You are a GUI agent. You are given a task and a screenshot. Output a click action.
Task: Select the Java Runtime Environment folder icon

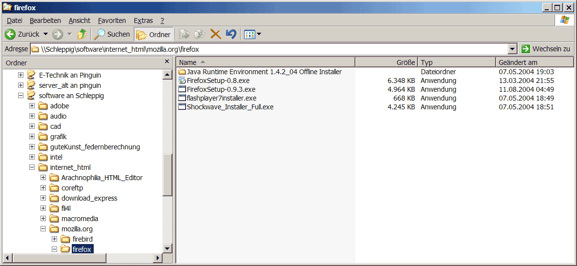[x=182, y=72]
